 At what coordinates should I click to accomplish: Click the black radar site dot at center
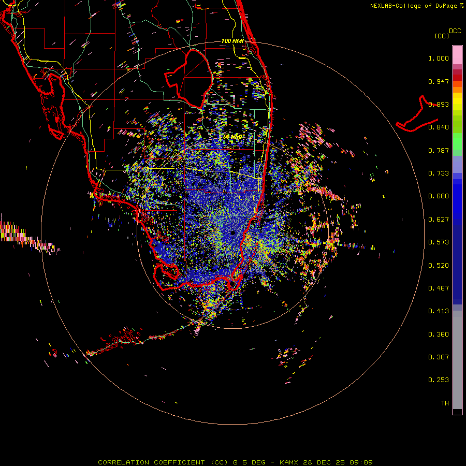click(x=233, y=232)
